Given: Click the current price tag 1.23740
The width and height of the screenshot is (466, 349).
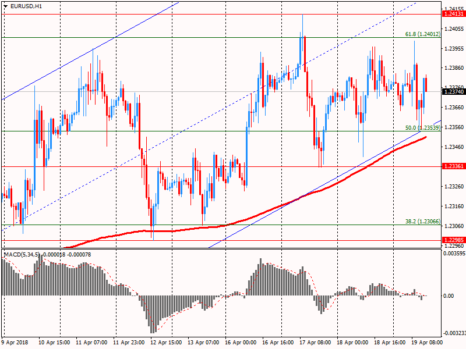Looking at the screenshot, I should 454,92.
